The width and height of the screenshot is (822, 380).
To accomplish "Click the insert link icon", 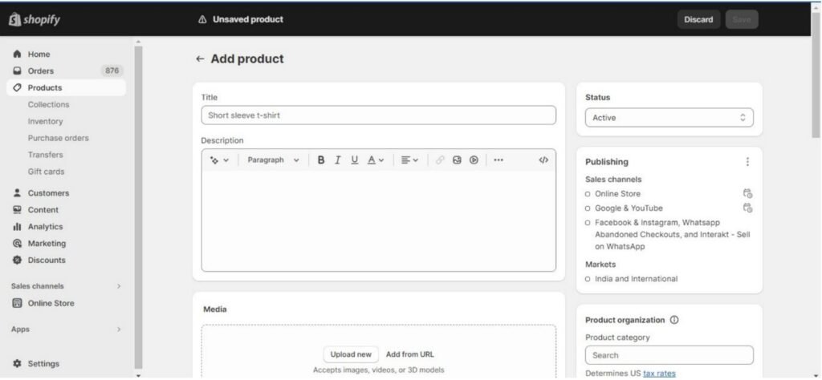I will [x=440, y=160].
